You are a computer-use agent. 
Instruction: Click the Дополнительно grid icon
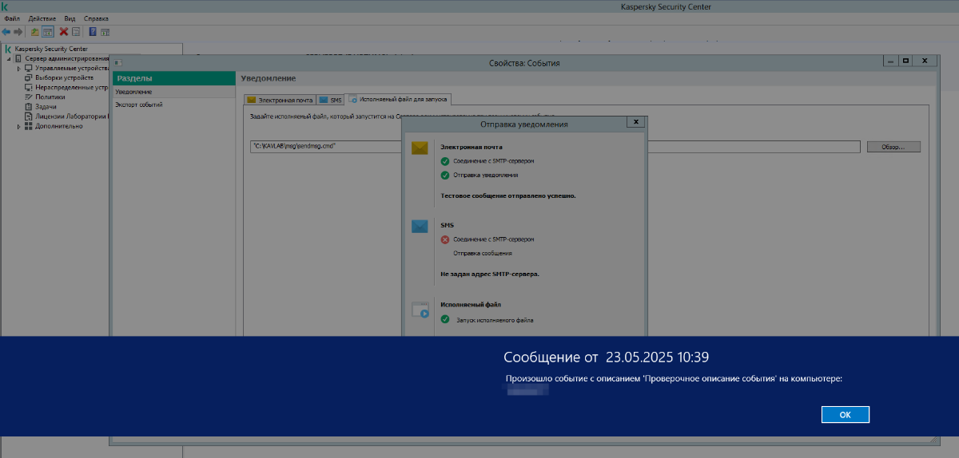(29, 125)
